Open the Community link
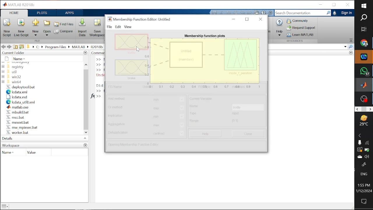 pos(297,21)
